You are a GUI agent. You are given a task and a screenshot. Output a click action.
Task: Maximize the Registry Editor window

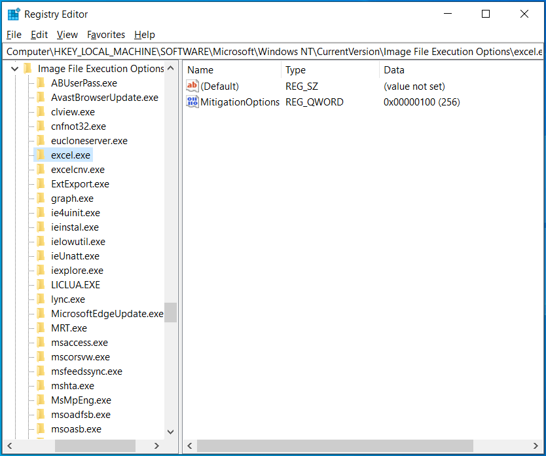(x=486, y=14)
